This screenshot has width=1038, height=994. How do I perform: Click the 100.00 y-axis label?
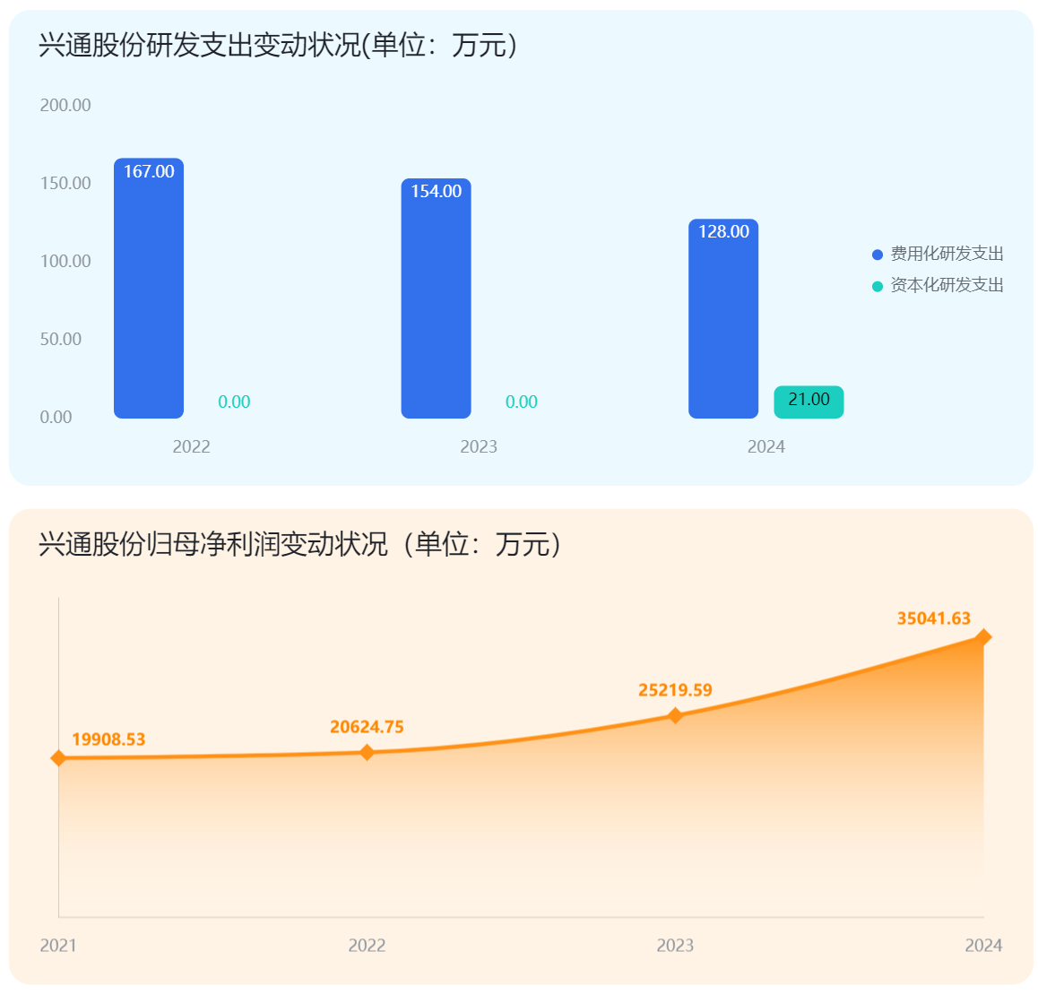(x=65, y=262)
